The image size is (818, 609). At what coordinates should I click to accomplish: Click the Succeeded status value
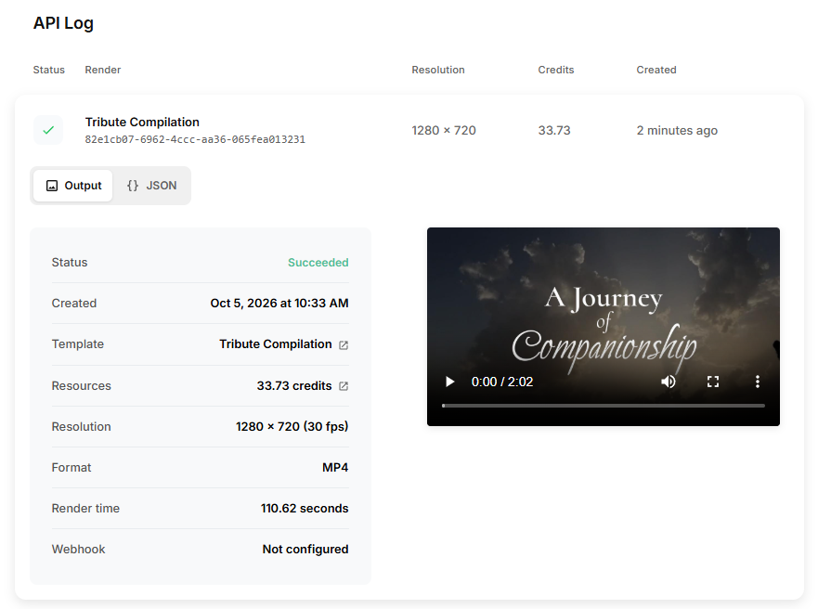tap(318, 263)
